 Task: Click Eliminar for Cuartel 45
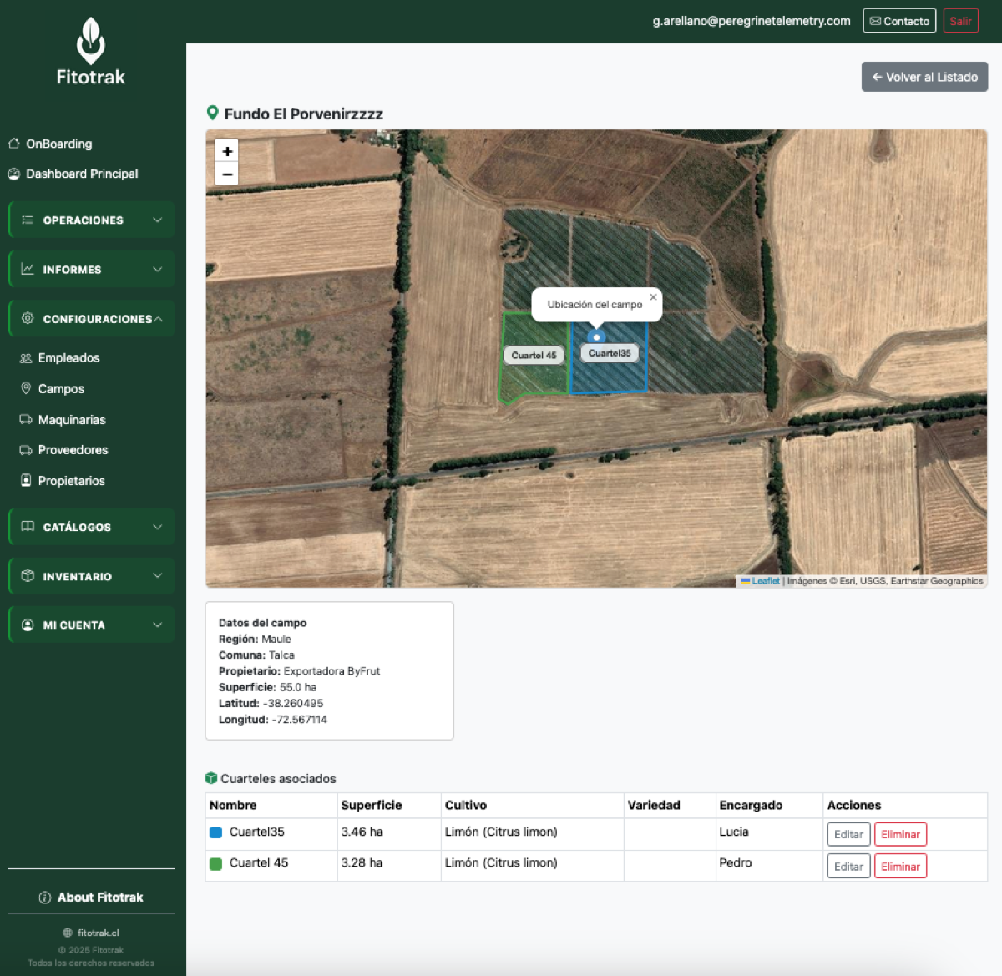pyautogui.click(x=900, y=867)
